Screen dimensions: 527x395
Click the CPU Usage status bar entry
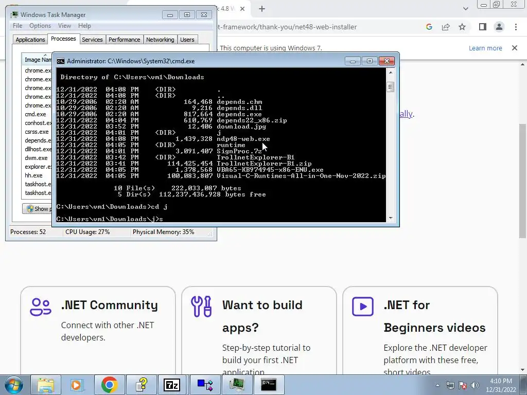(x=87, y=232)
